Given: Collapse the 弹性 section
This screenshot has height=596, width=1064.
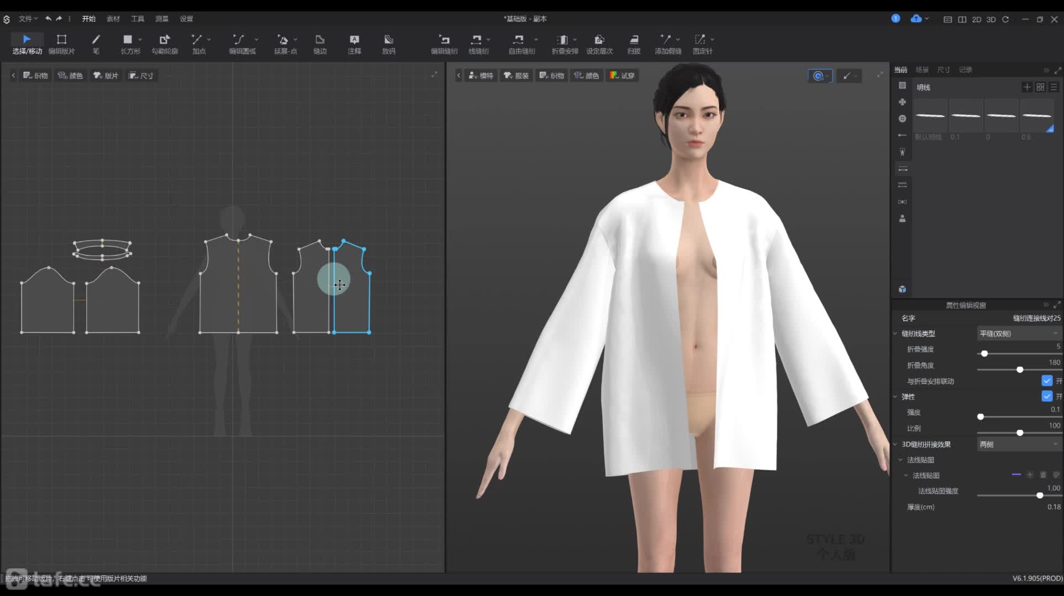Looking at the screenshot, I should pyautogui.click(x=896, y=397).
